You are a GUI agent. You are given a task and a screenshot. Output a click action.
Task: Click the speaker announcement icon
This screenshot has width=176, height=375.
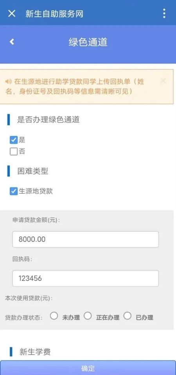pos(9,82)
